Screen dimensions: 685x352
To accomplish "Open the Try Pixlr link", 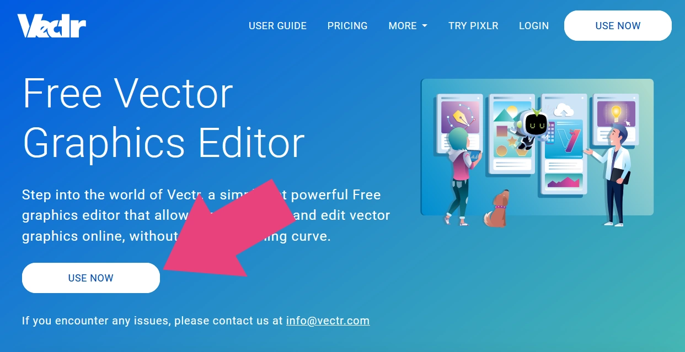I will click(473, 26).
